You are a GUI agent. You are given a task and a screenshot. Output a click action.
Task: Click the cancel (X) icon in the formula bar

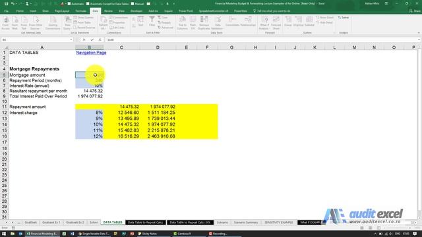click(84, 39)
